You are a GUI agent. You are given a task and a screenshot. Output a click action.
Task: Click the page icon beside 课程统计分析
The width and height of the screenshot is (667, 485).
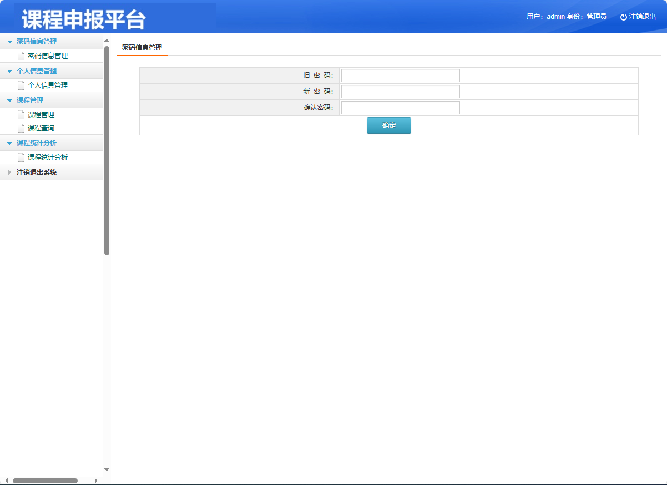click(21, 157)
